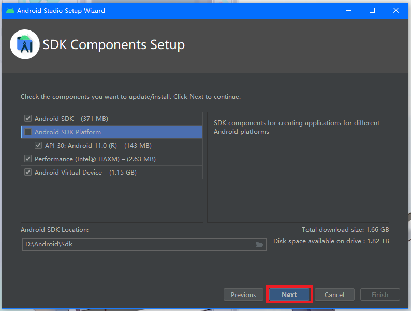Close the Android Studio Setup Wizard
The width and height of the screenshot is (411, 311).
[x=396, y=10]
